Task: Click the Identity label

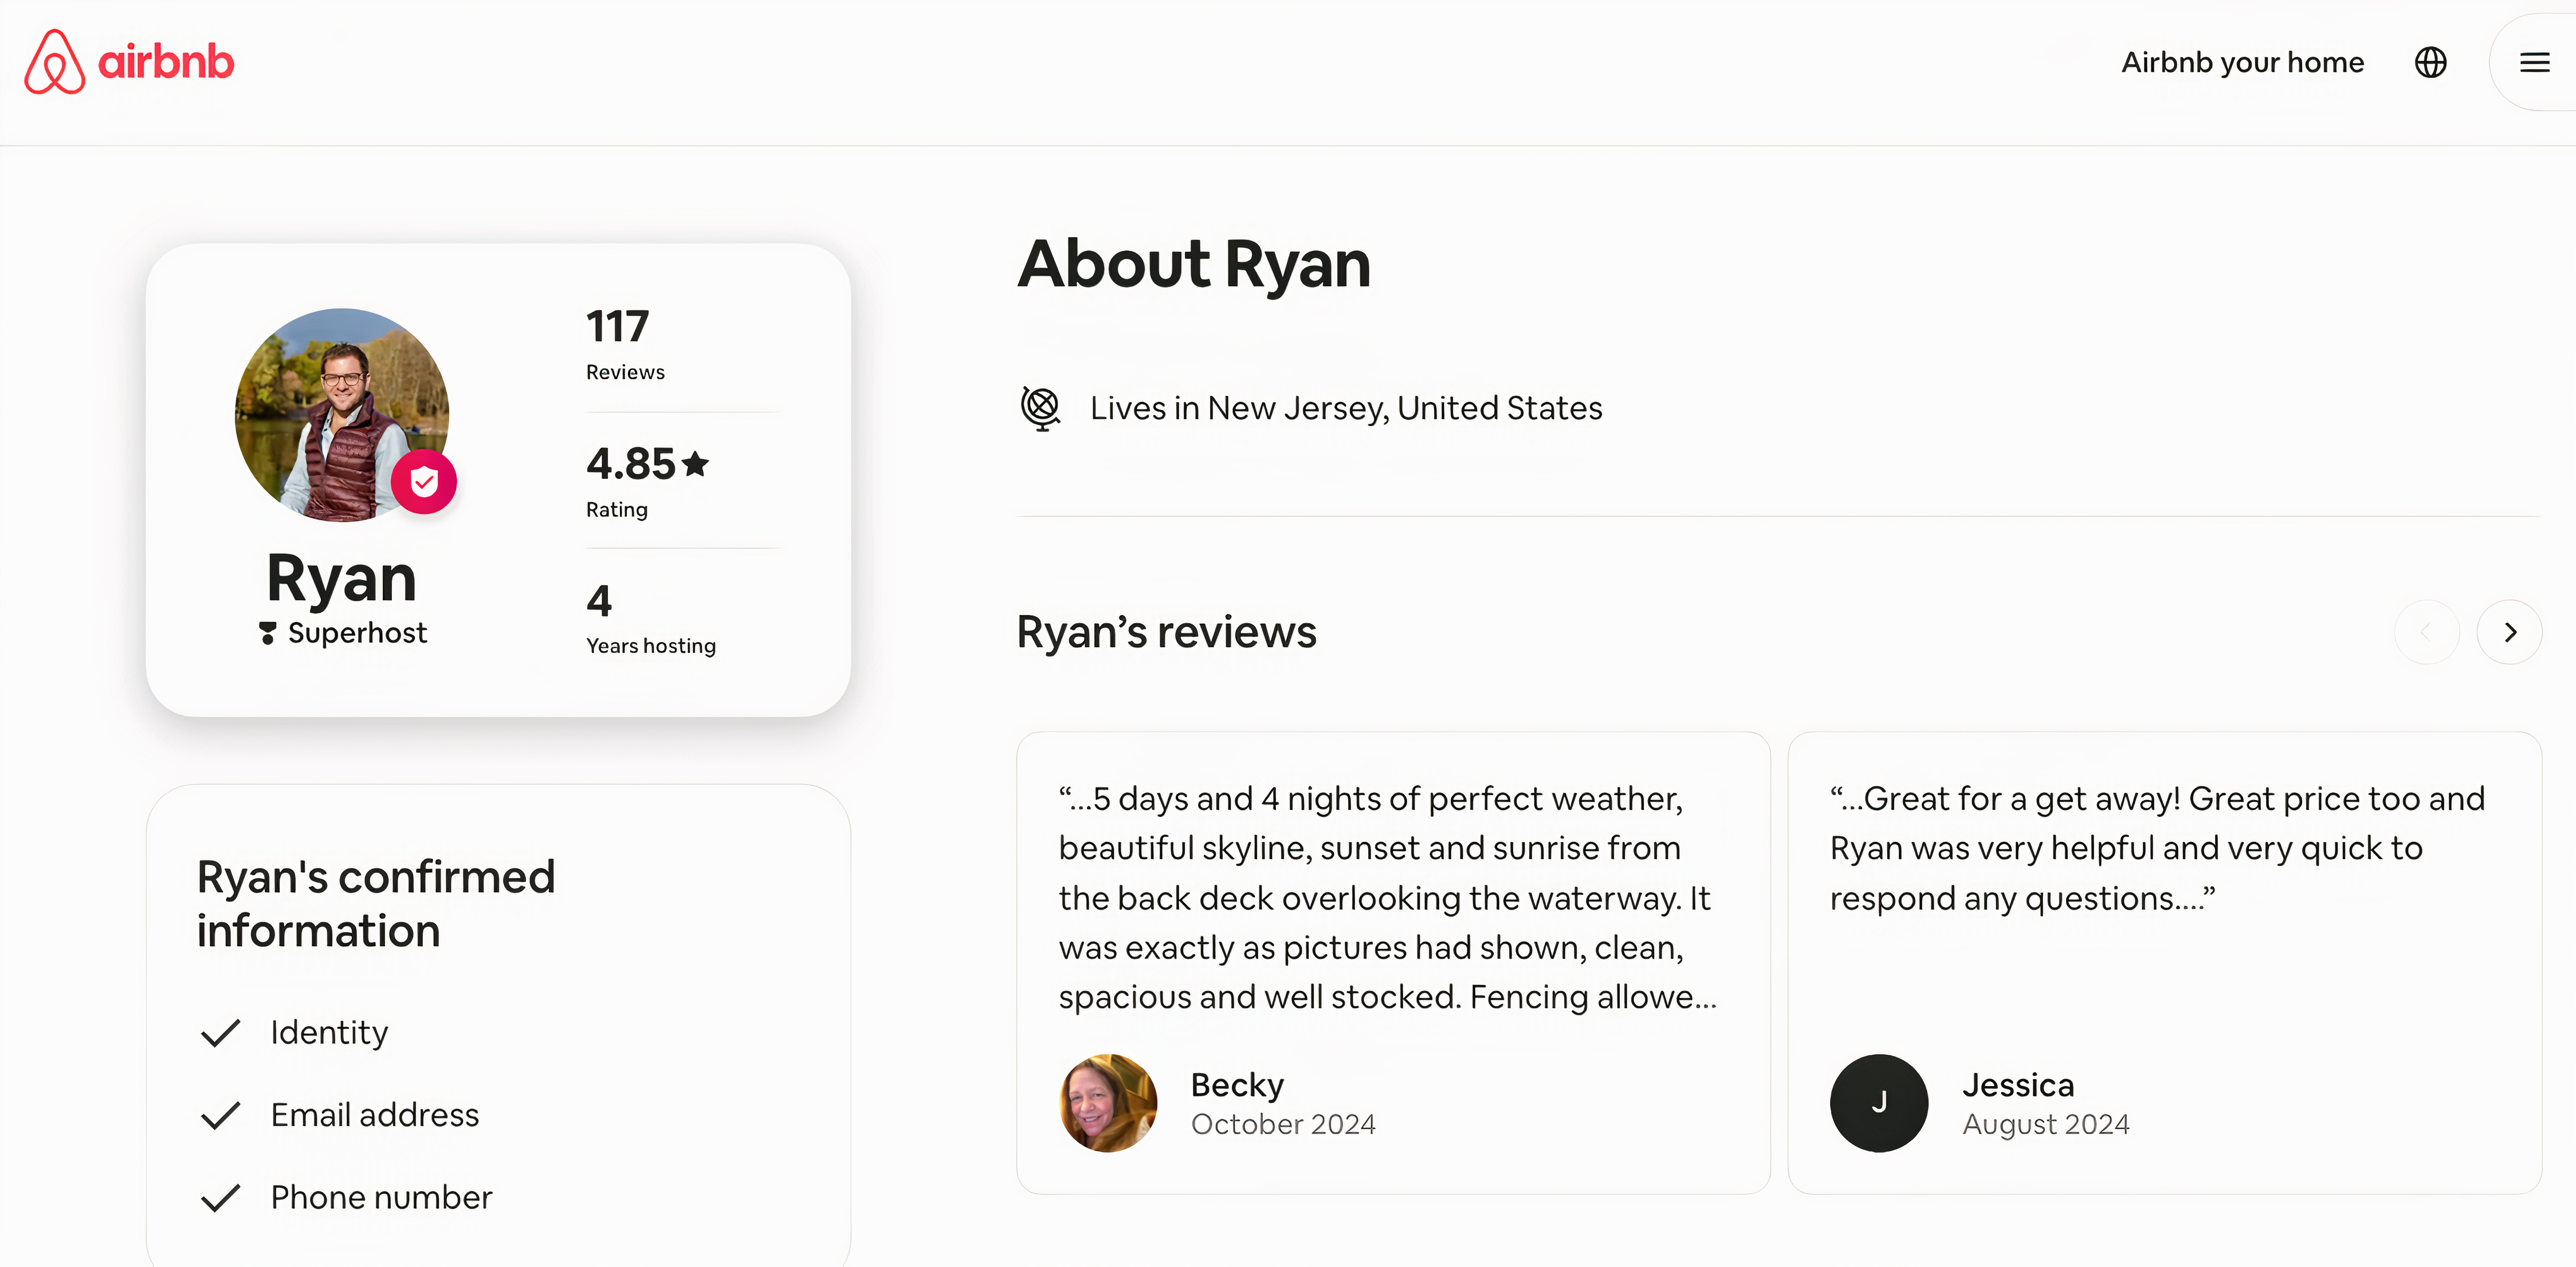Action: pyautogui.click(x=329, y=1032)
